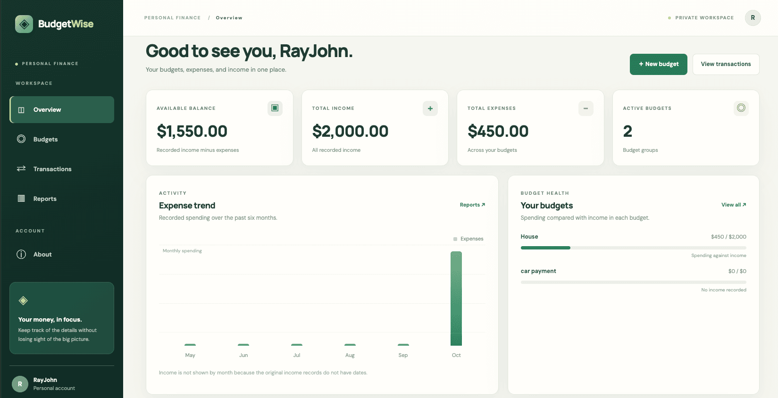This screenshot has height=398, width=778.
Task: Open the Overview menu item
Action: tap(62, 110)
